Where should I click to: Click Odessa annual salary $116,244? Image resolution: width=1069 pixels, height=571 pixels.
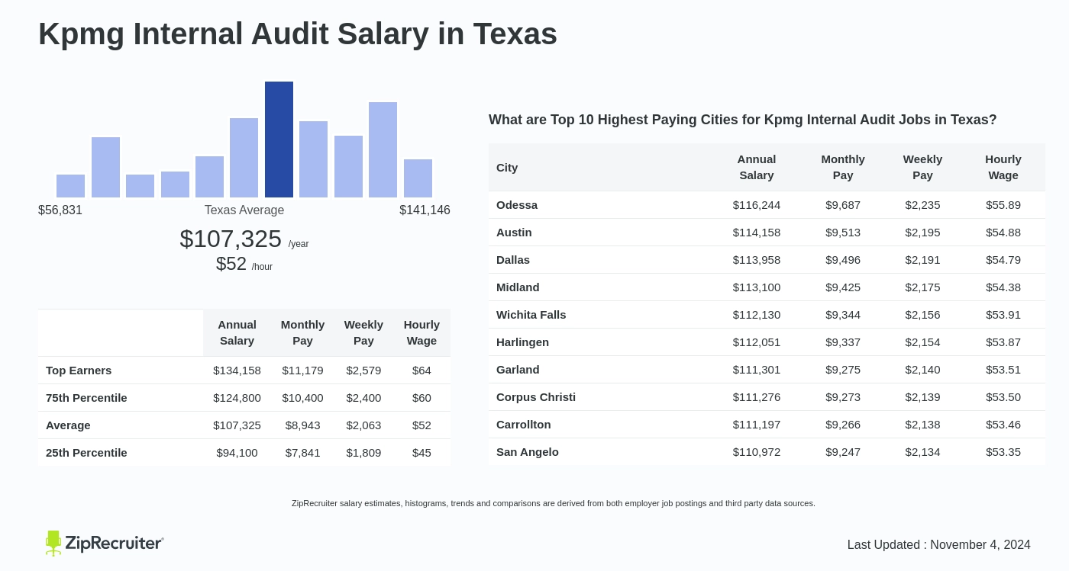[757, 205]
